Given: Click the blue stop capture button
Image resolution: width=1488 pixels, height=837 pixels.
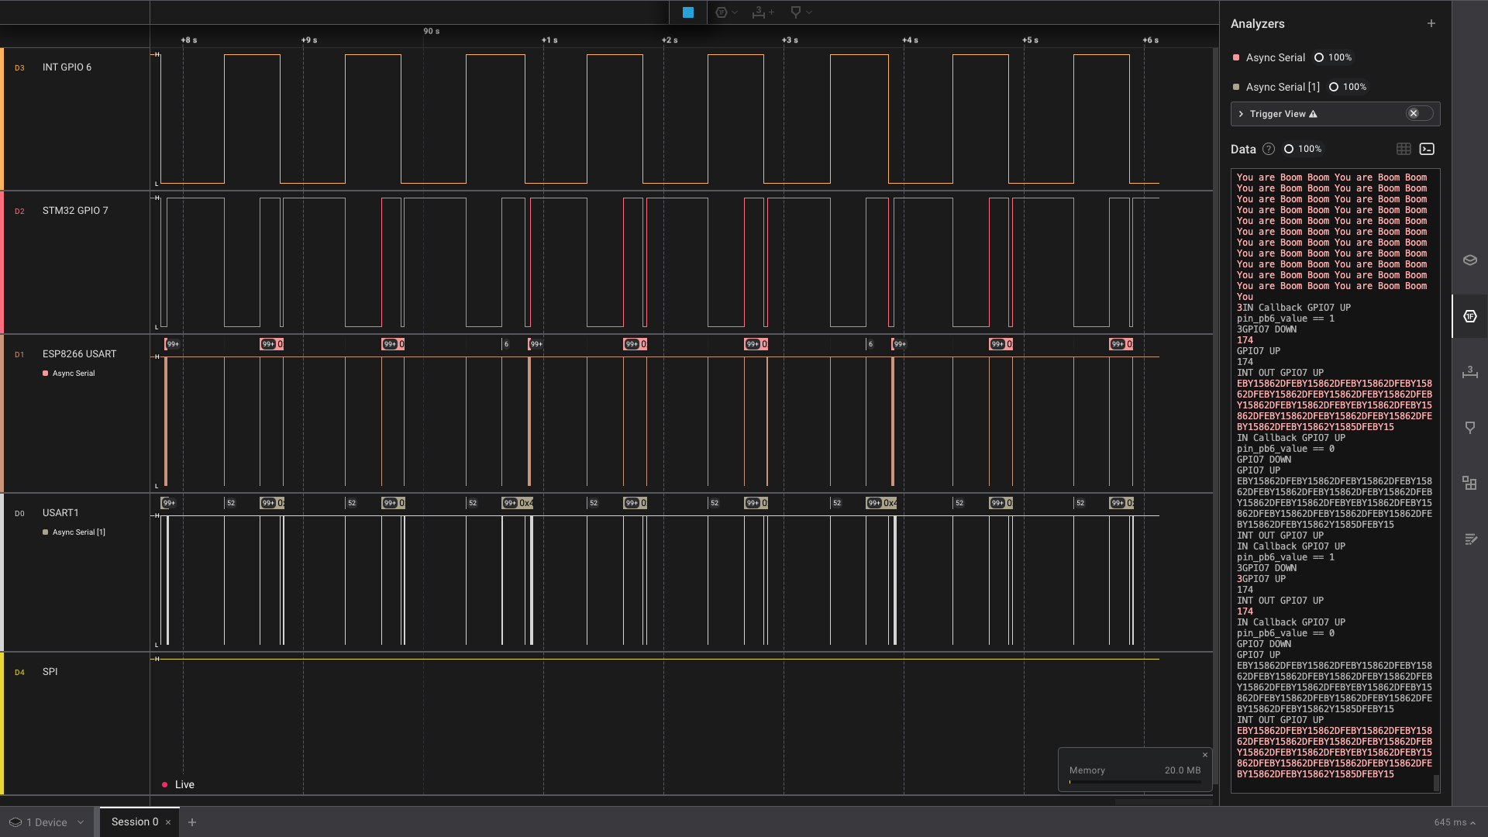Looking at the screenshot, I should click(x=687, y=12).
